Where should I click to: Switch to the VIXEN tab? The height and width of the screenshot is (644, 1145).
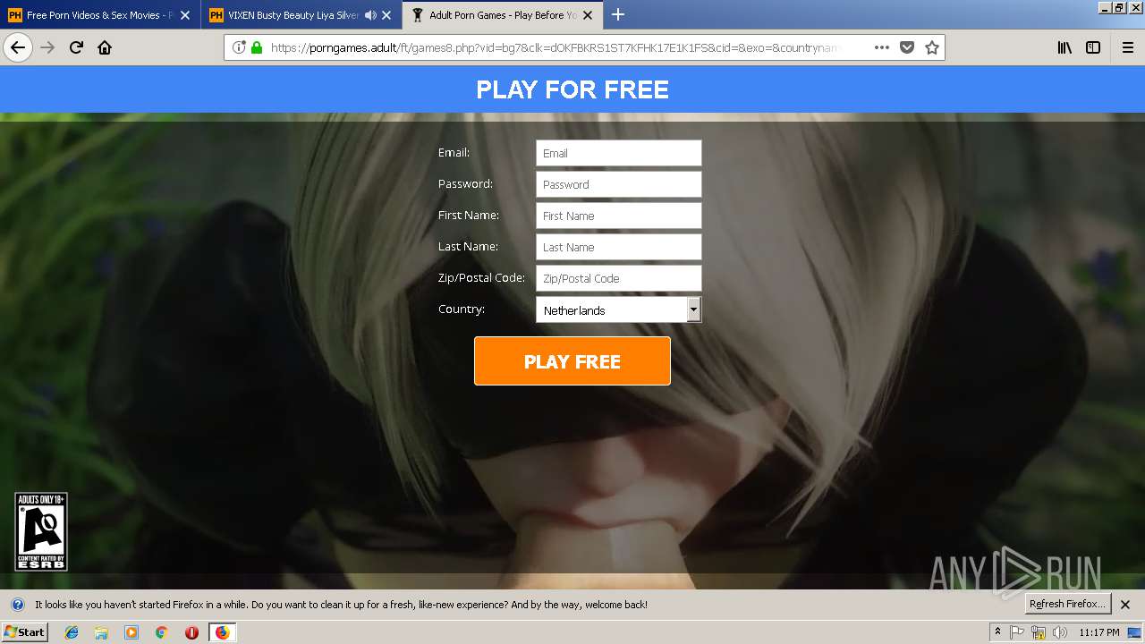pos(301,15)
